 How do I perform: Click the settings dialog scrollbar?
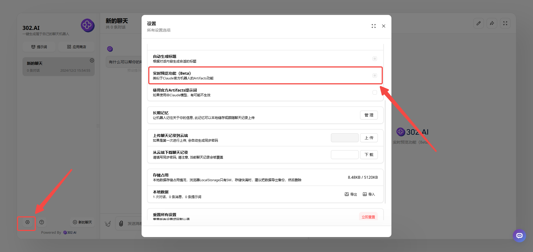[385, 152]
